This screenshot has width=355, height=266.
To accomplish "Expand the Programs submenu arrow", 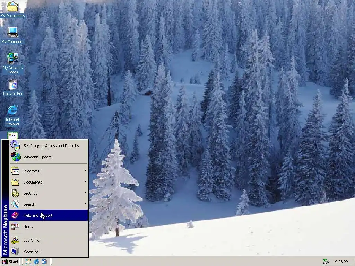I will coord(85,170).
